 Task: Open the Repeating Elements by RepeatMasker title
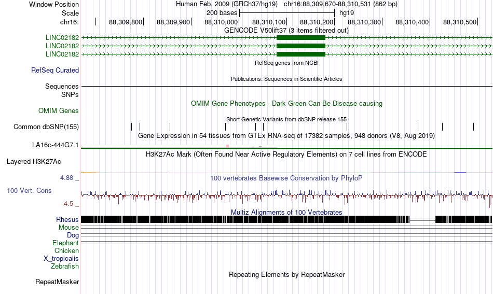click(x=287, y=275)
